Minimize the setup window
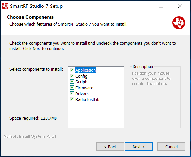 pos(142,6)
